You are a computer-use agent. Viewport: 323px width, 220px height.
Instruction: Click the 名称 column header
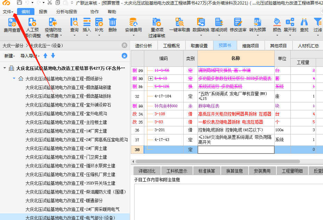(x=236, y=58)
